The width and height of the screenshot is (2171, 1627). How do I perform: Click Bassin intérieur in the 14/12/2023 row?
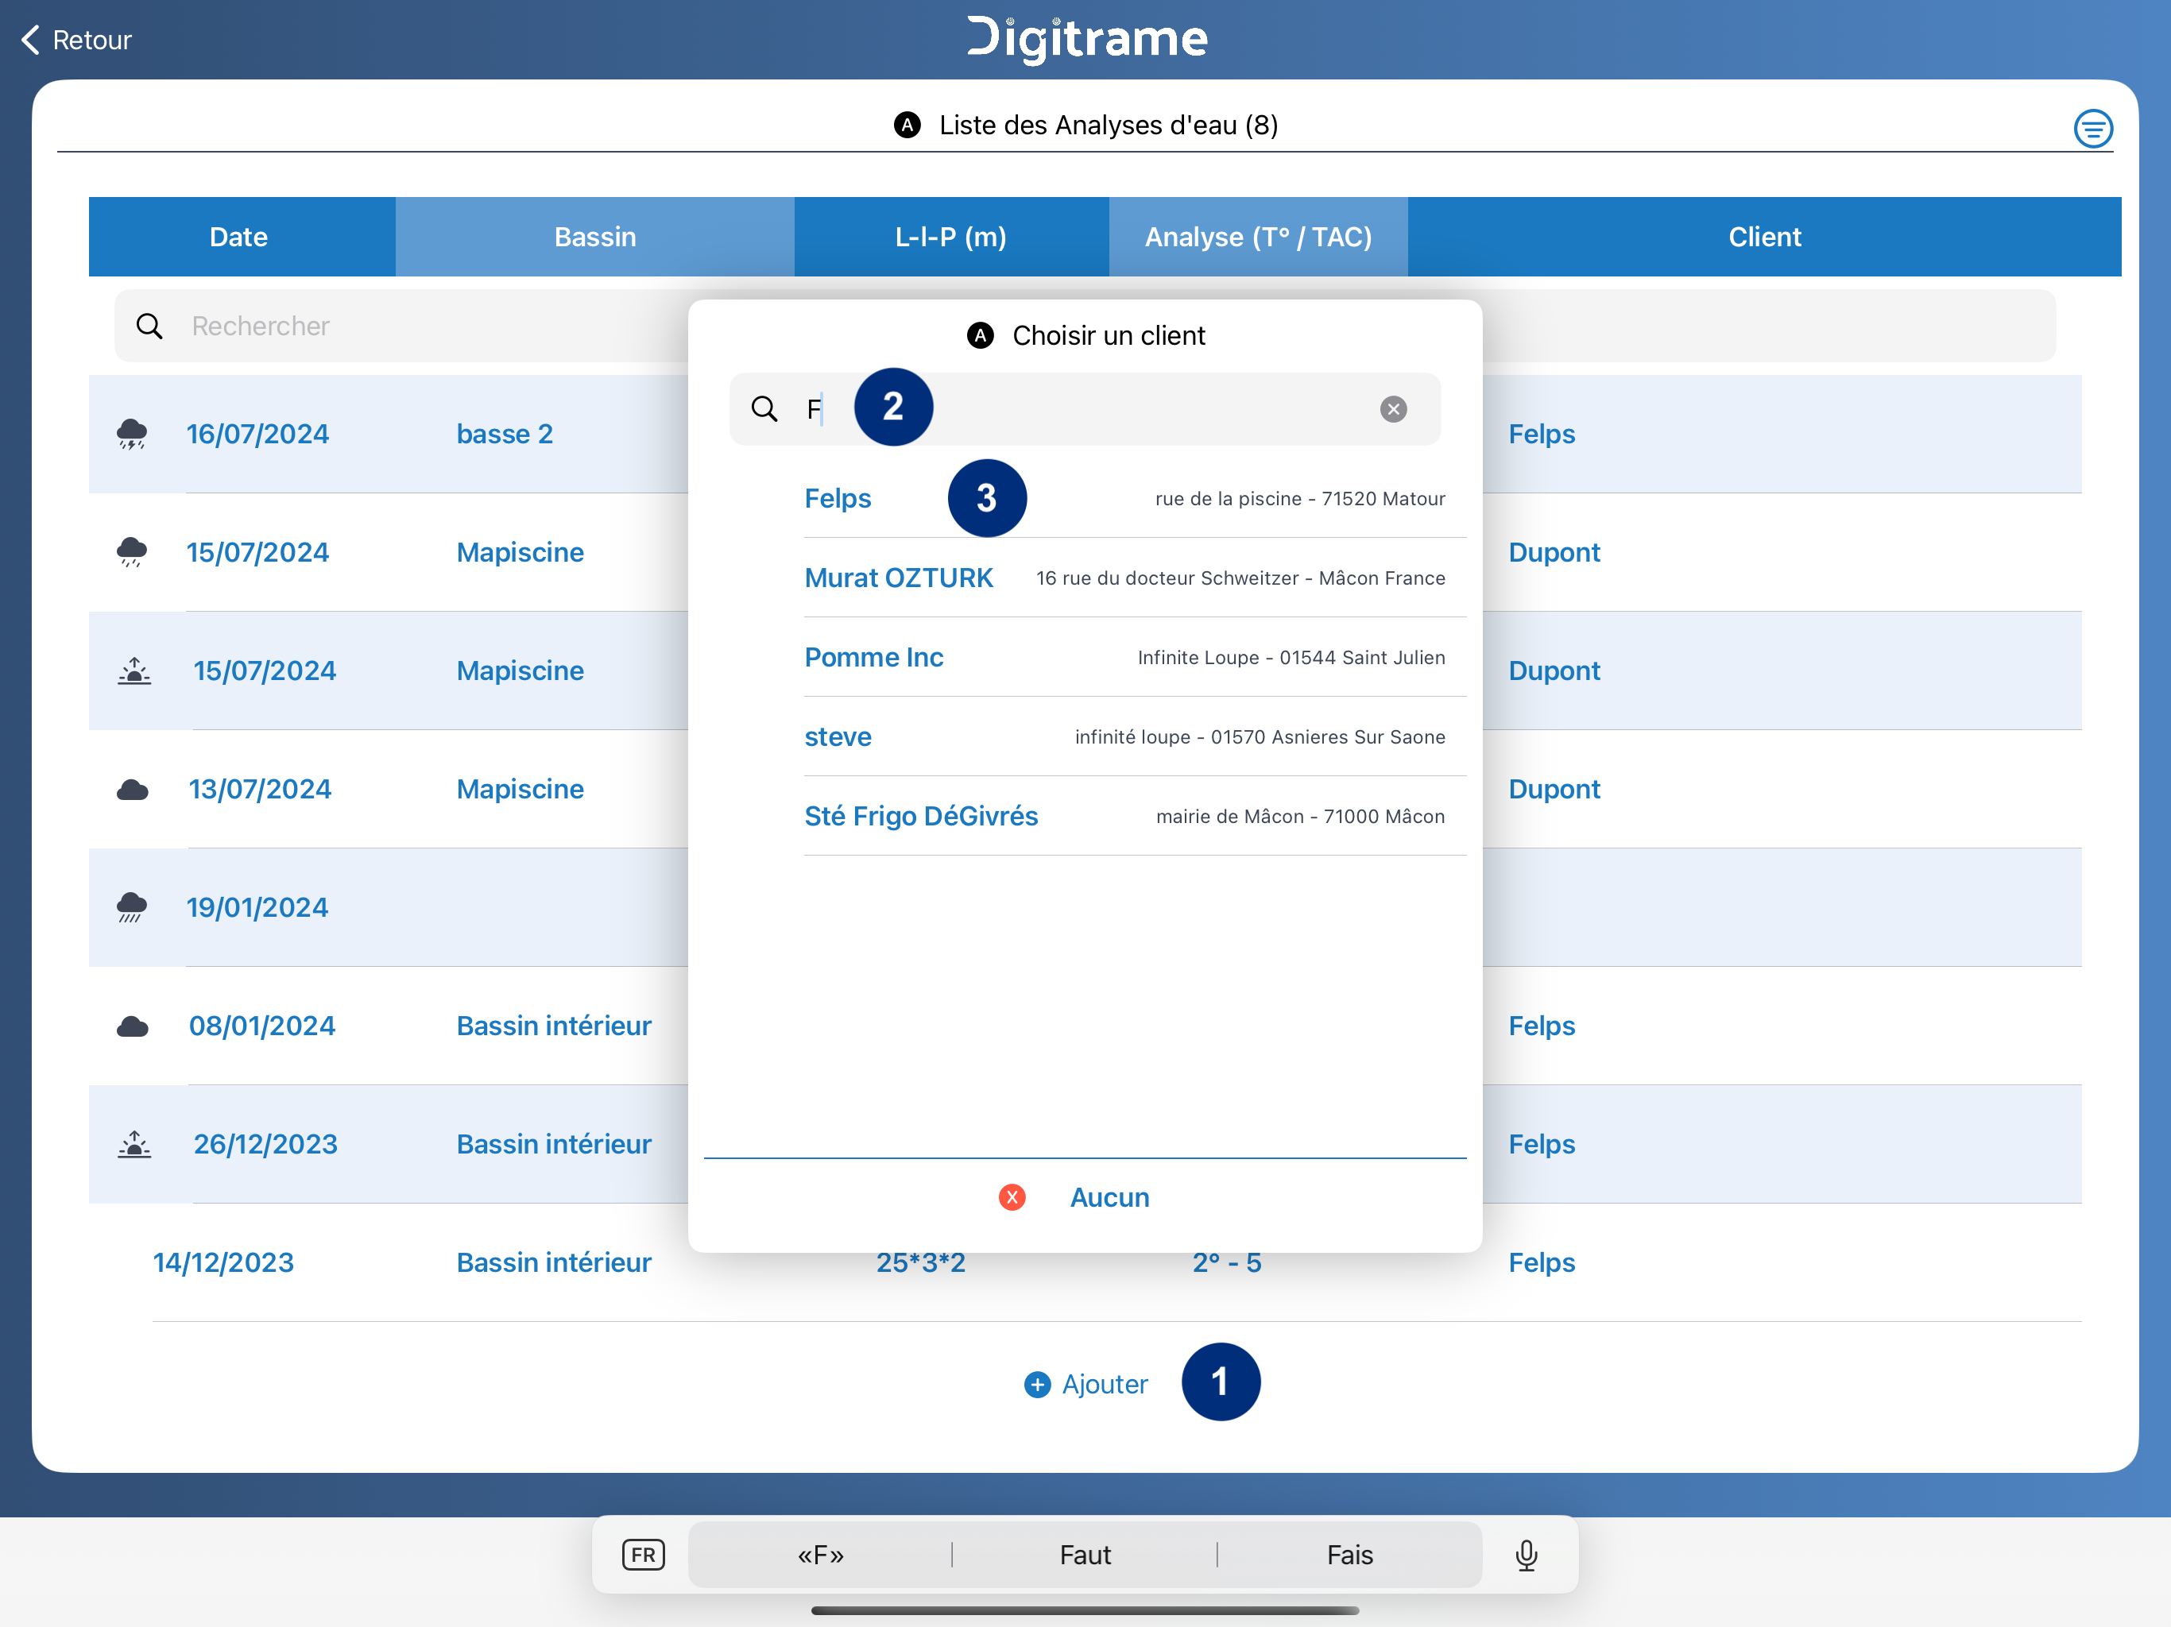click(x=554, y=1263)
